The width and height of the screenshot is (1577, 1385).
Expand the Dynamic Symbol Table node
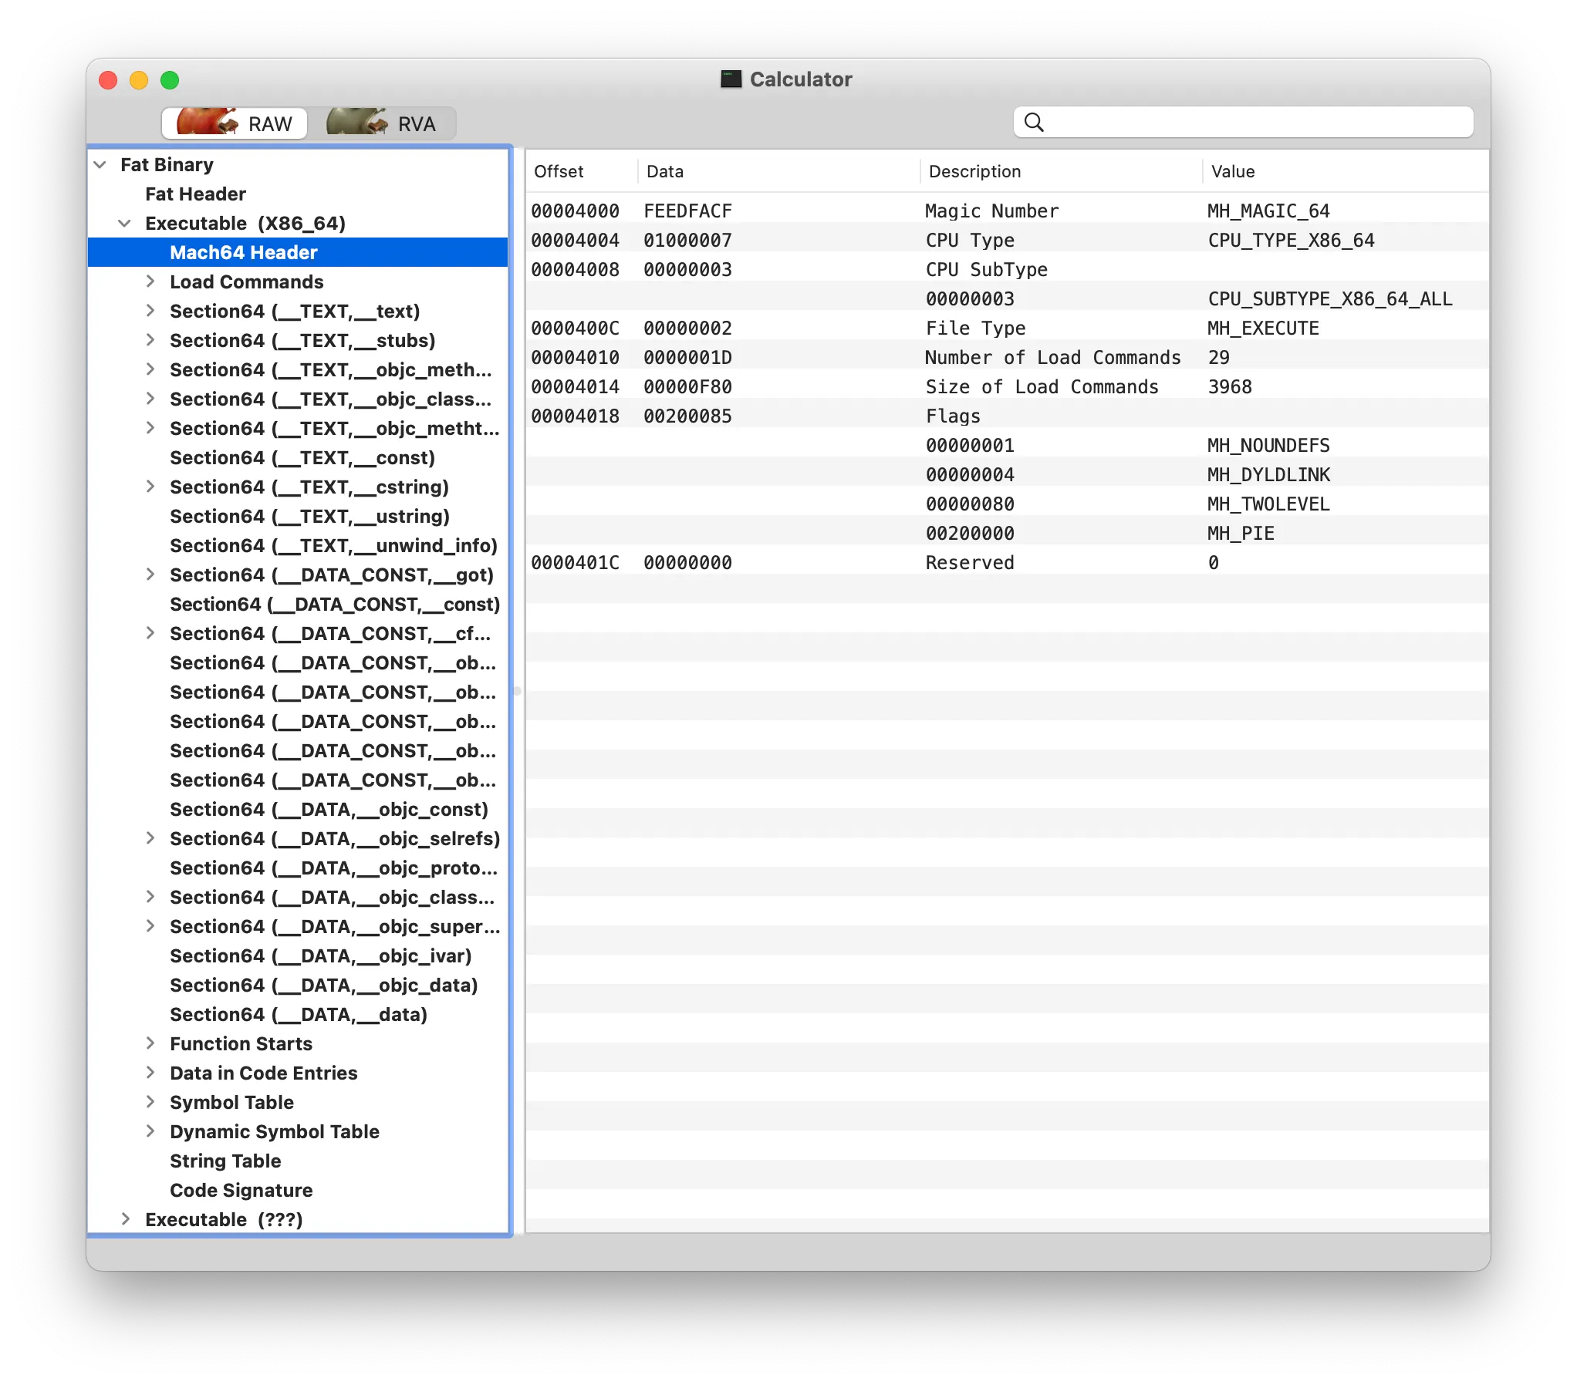[x=150, y=1131]
